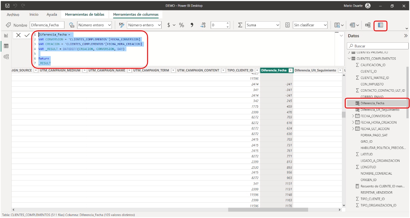This screenshot has width=410, height=218.
Task: Select CLIENTE_MATRIZ_ID field
Action: [375, 78]
